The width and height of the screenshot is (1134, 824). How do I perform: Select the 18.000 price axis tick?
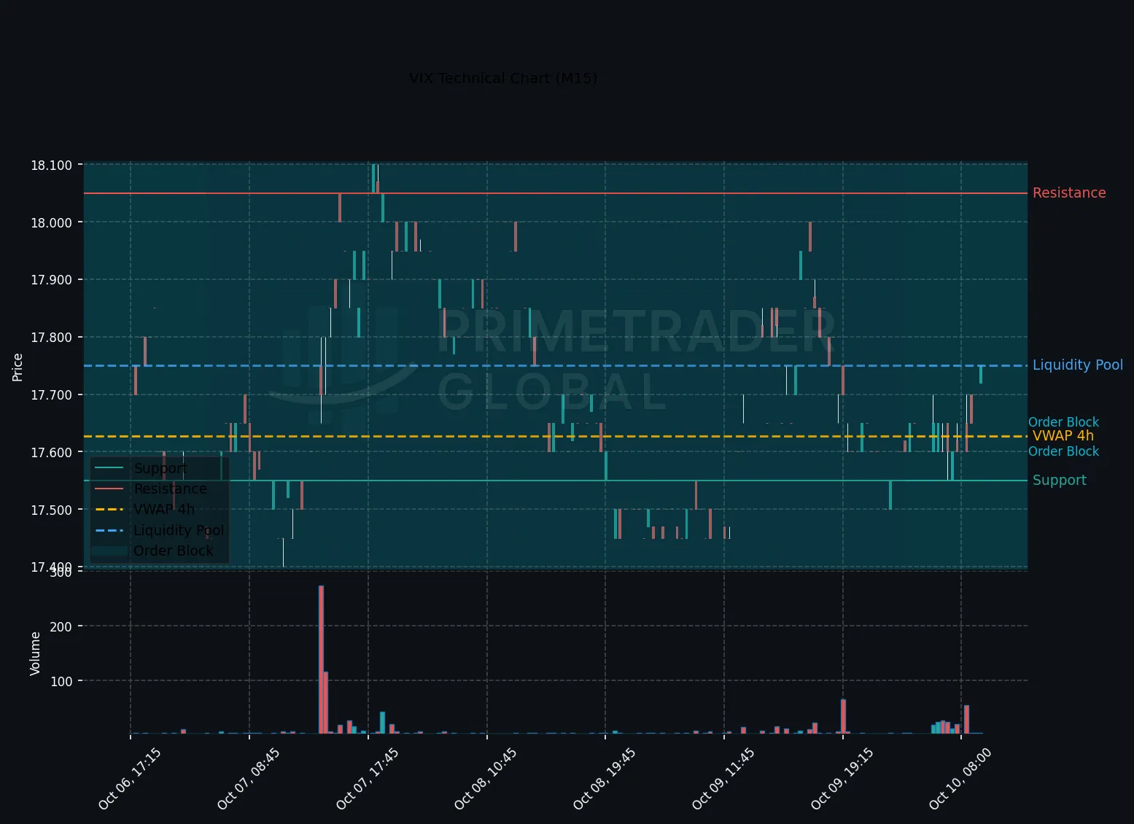(x=51, y=222)
